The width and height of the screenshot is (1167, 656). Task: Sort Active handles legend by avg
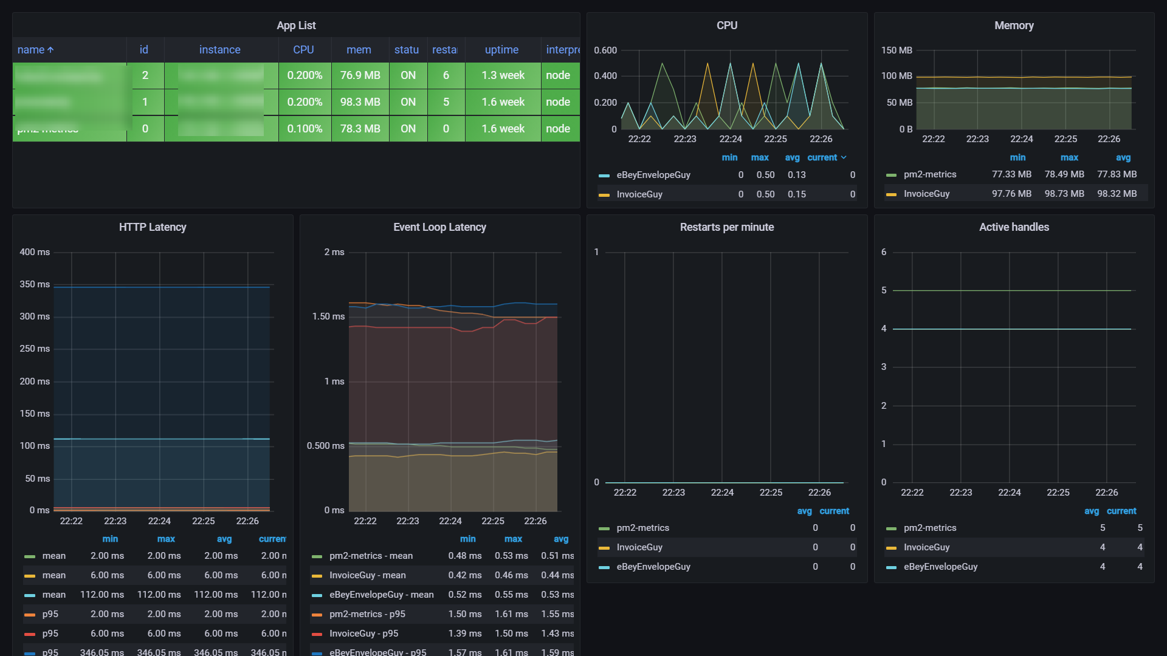coord(1091,511)
